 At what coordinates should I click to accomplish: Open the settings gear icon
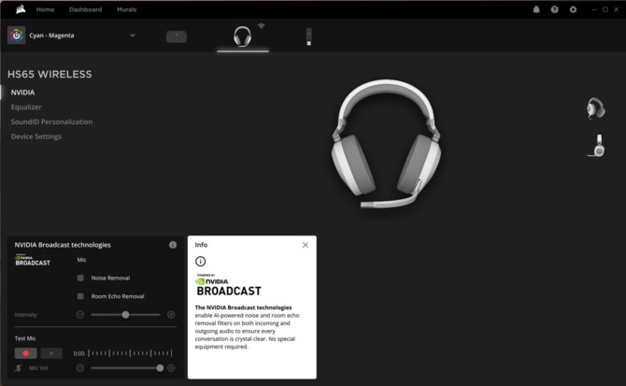(573, 9)
